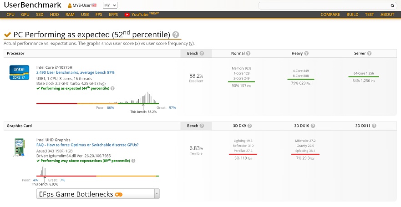Click the '84% 1,256 Pts' Server result

[x=364, y=81]
